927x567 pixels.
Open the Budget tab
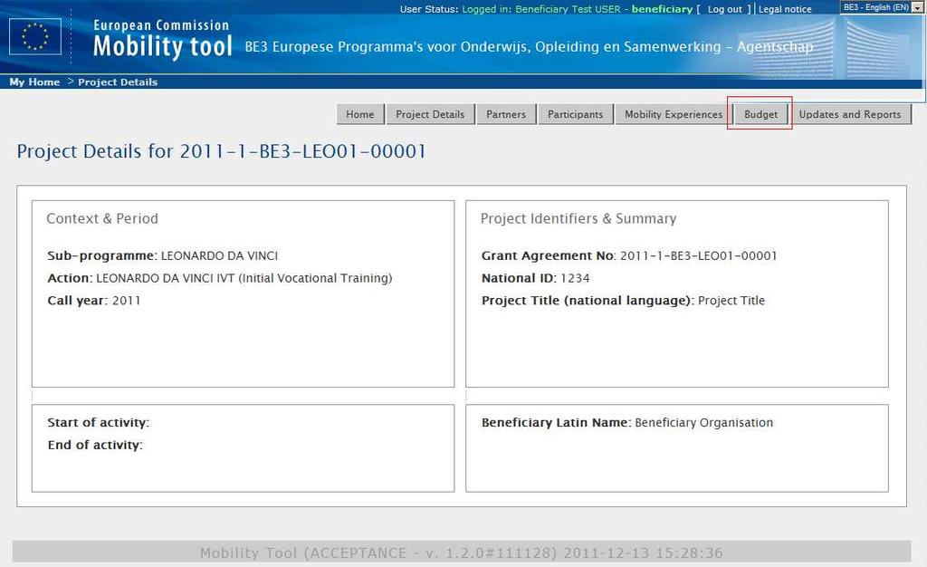click(760, 115)
